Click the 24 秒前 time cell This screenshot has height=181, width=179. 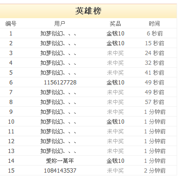[x=155, y=53]
